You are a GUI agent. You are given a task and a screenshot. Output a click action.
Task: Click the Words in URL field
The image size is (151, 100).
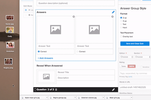[x=135, y=87]
